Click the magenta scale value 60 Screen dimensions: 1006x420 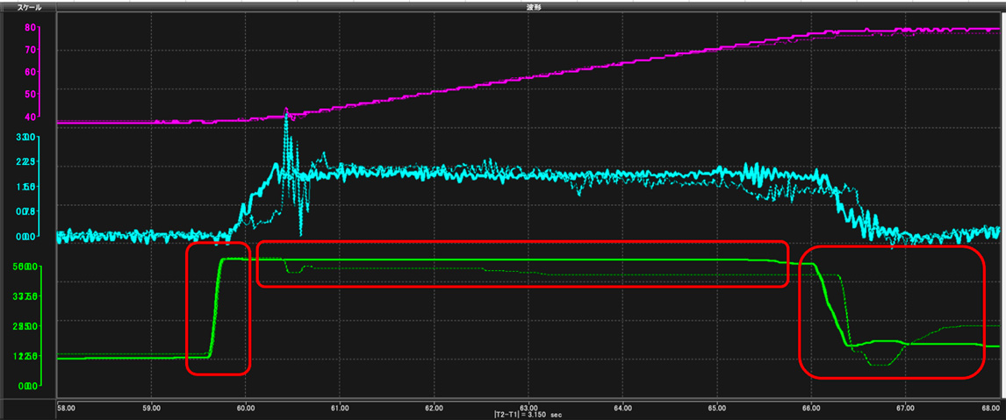[x=29, y=72]
